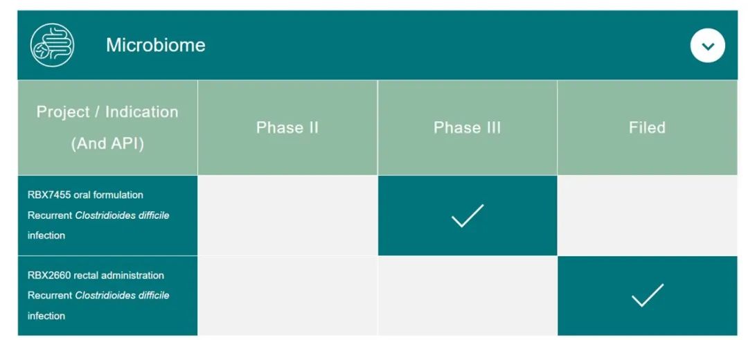This screenshot has width=748, height=340.
Task: Select the empty Filed cell for RBX7455
Action: pos(647,215)
